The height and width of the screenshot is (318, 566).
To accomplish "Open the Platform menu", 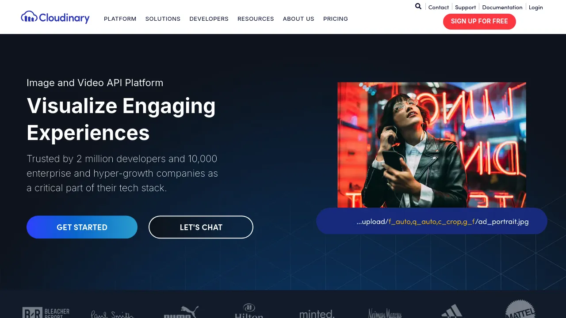I will tap(120, 19).
